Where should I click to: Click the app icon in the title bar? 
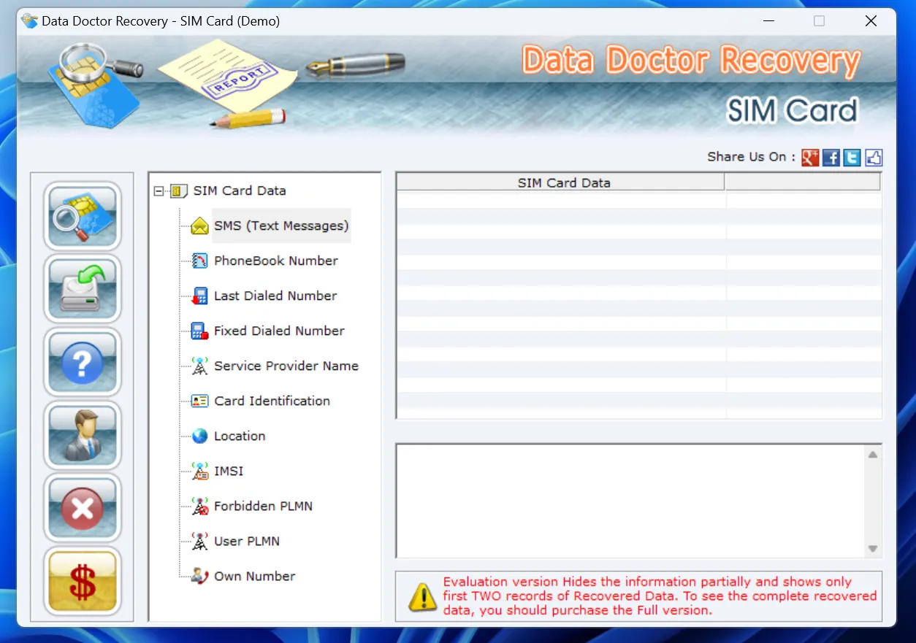click(x=30, y=21)
